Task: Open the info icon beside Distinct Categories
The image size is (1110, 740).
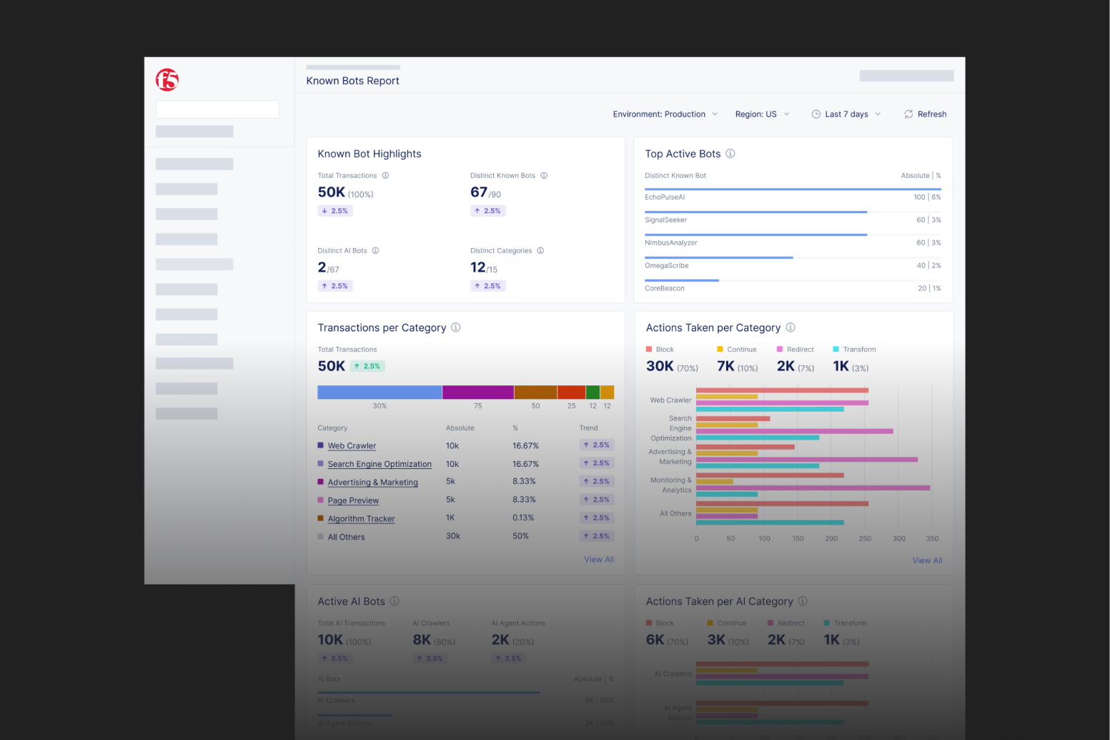Action: coord(540,251)
